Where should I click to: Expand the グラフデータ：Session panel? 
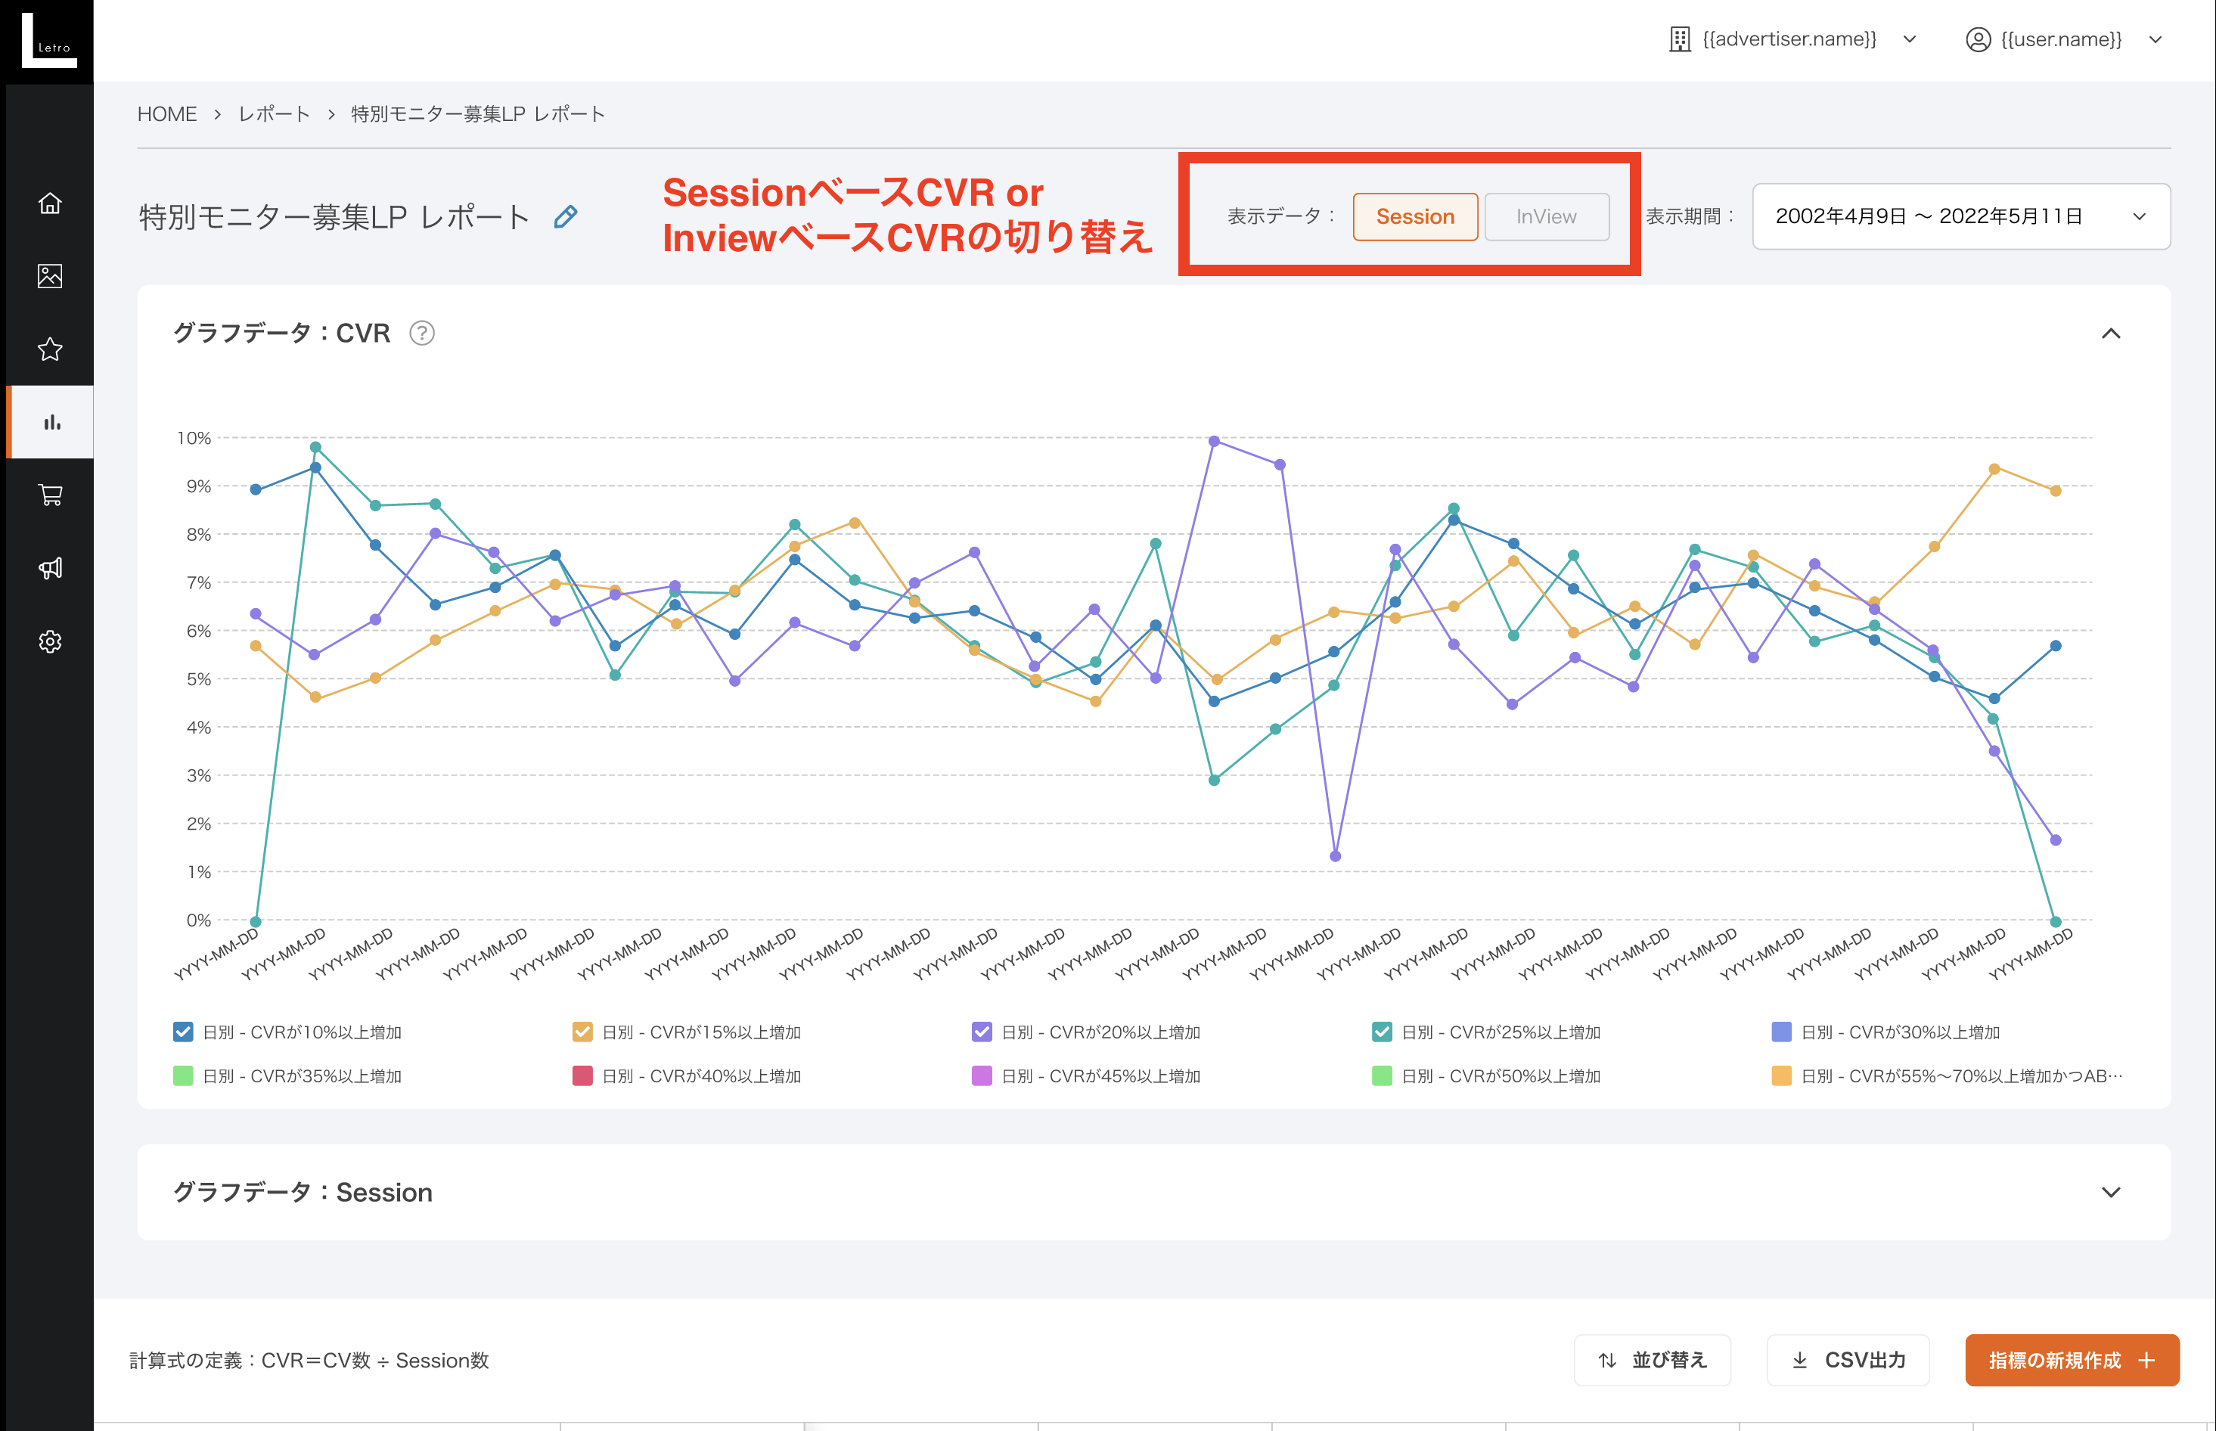click(x=2110, y=1192)
